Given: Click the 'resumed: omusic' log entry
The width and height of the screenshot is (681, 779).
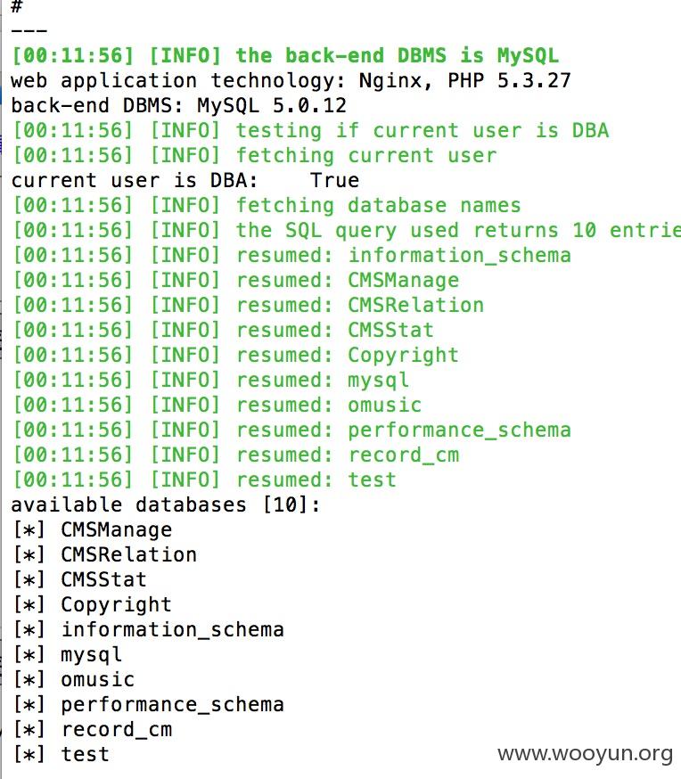Looking at the screenshot, I should [217, 405].
